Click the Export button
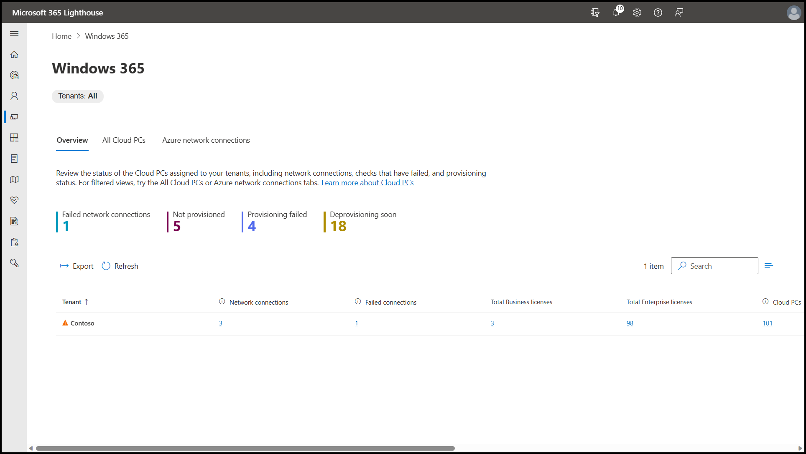The image size is (806, 454). point(77,266)
